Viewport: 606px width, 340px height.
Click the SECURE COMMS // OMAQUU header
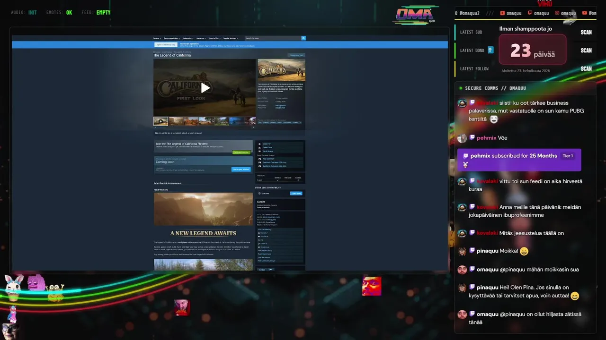[x=495, y=88]
